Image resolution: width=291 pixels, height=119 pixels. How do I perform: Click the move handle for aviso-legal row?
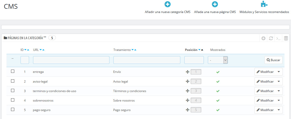[187, 81]
